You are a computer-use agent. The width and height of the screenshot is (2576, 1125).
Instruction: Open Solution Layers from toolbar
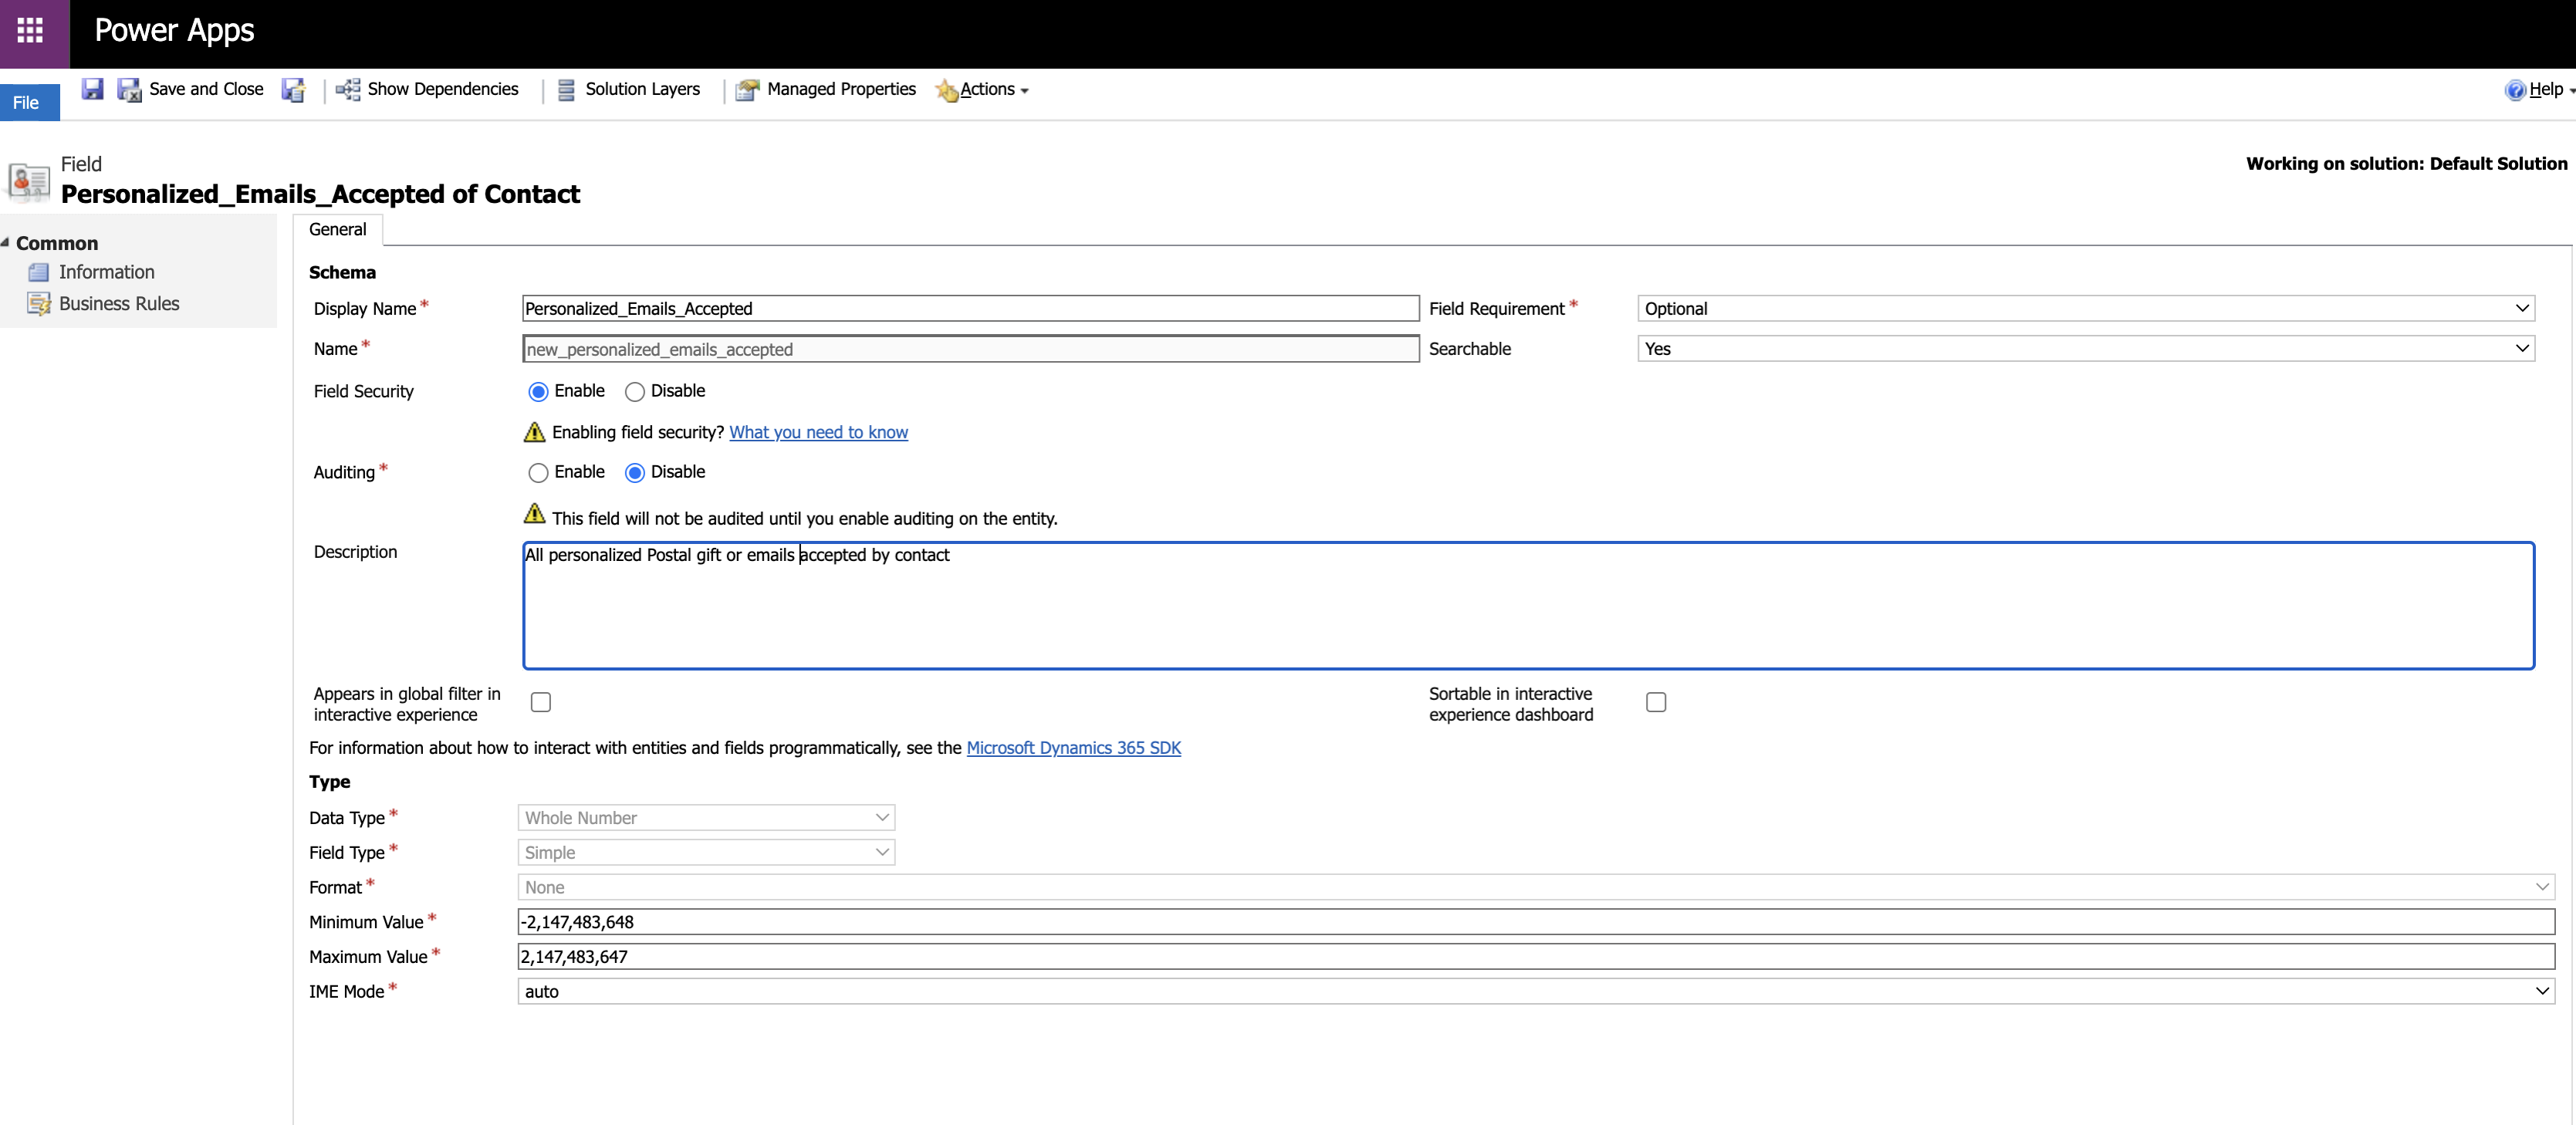click(x=566, y=90)
